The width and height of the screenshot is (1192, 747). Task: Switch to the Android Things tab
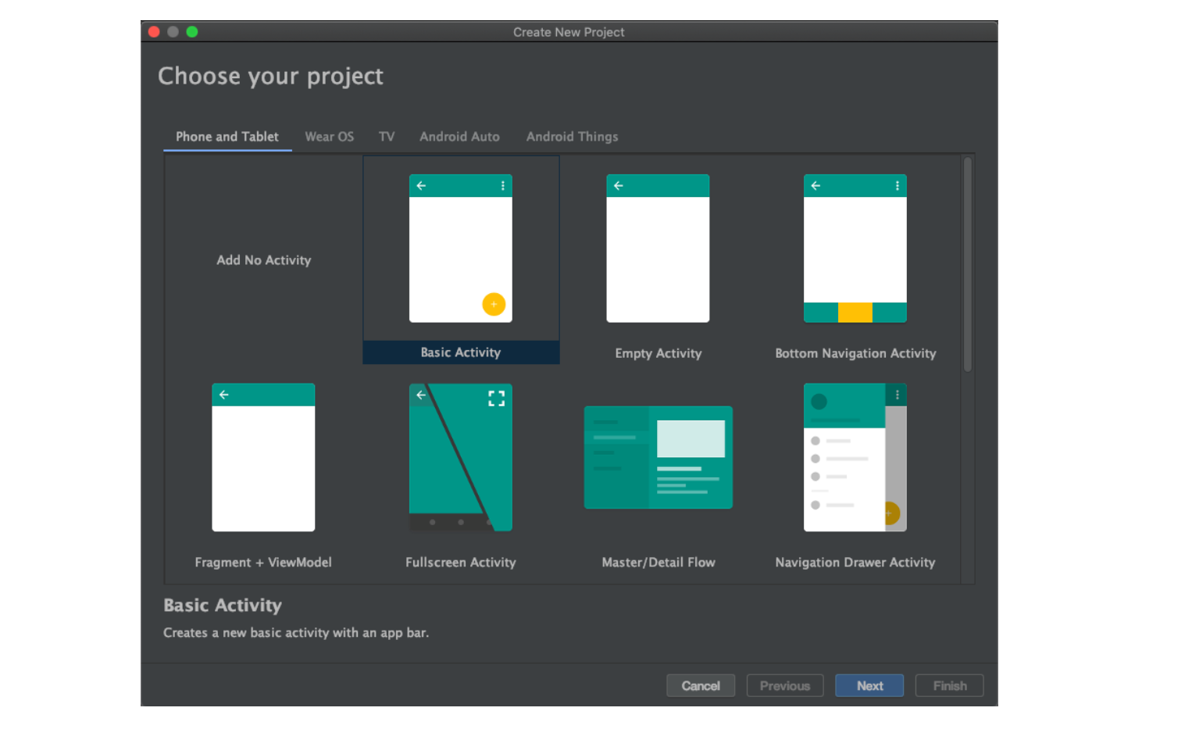572,137
